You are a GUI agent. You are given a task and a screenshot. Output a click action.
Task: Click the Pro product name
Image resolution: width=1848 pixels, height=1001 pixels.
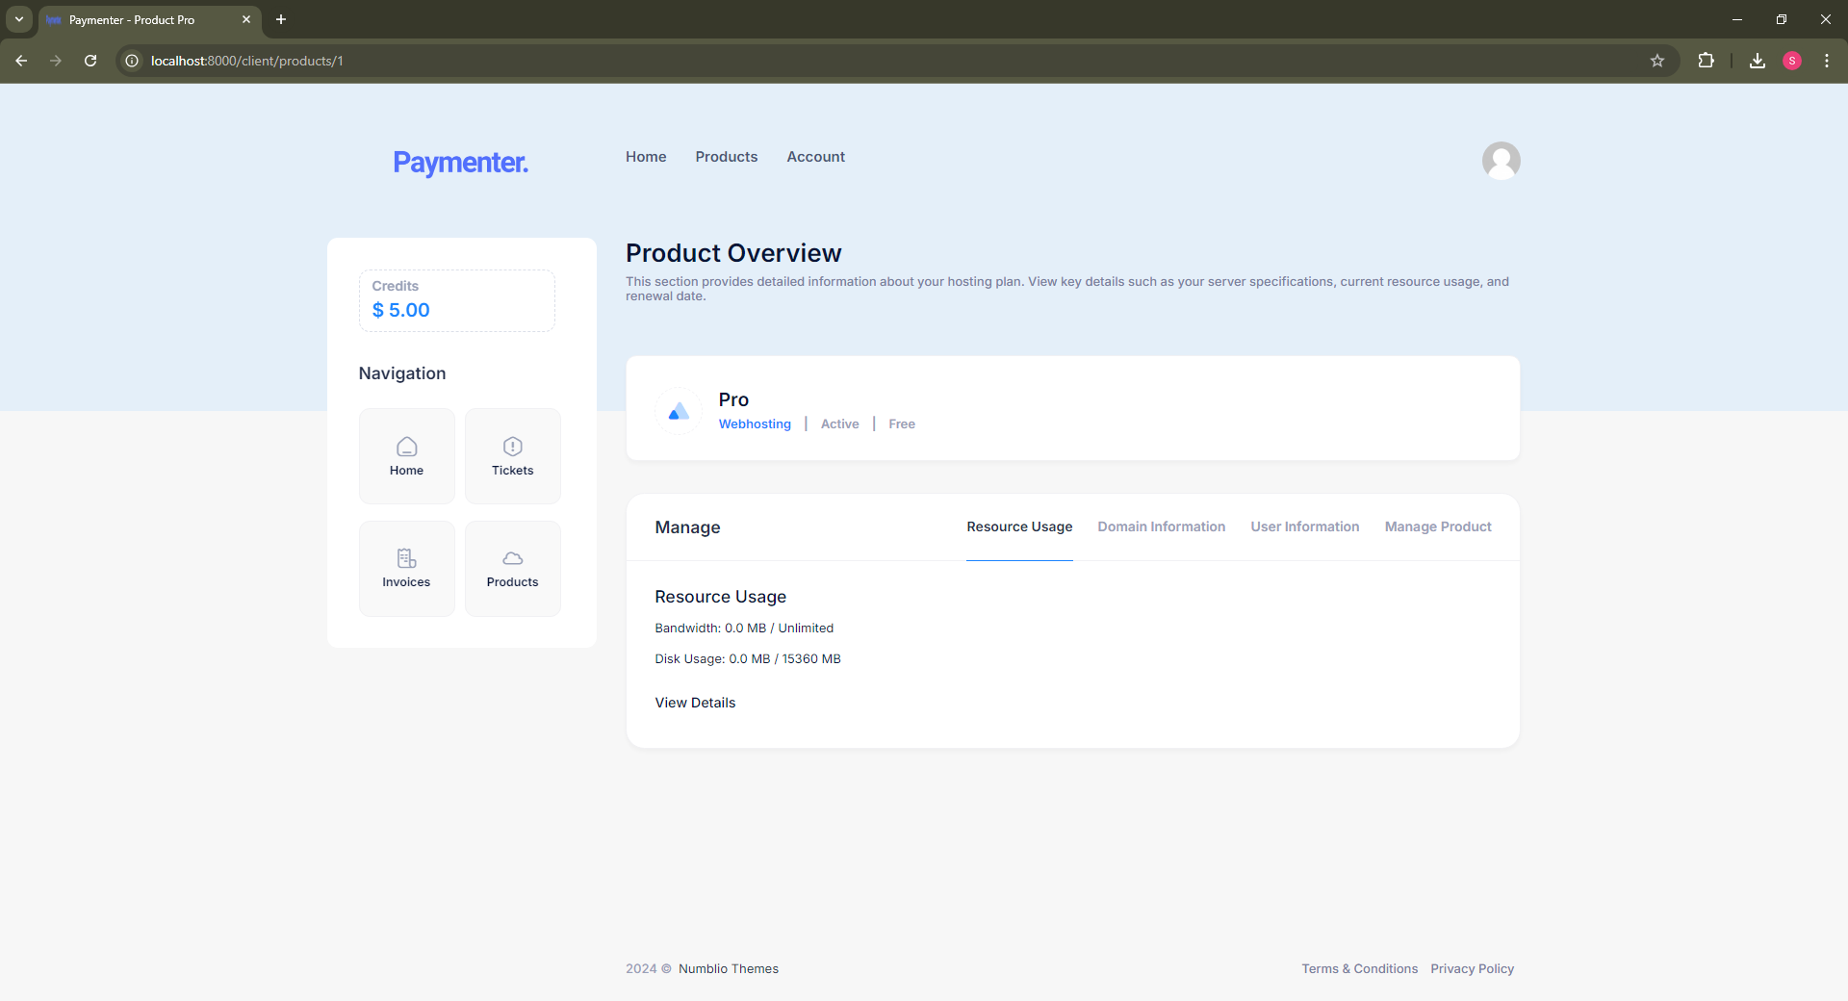point(733,399)
